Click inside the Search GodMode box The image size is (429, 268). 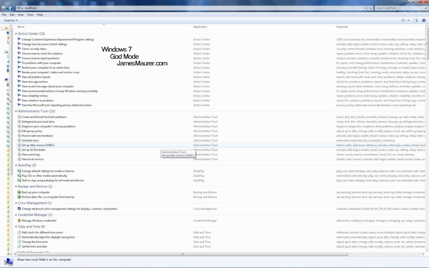[x=398, y=8]
